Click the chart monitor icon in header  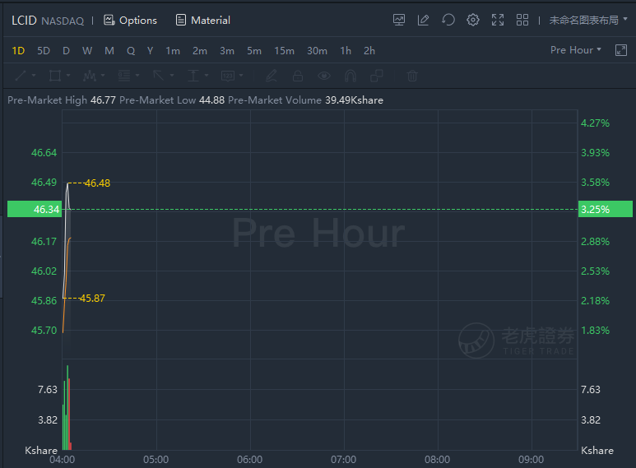399,20
